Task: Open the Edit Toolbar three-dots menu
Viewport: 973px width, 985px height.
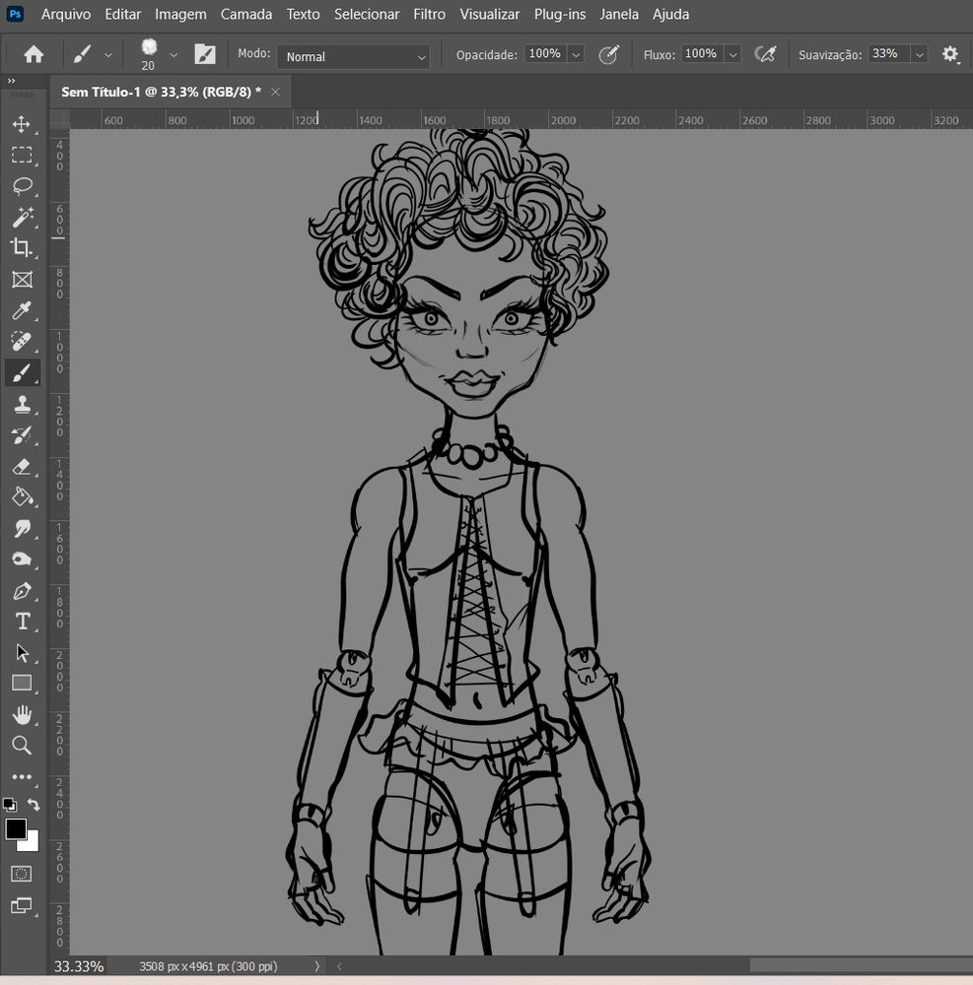Action: 22,777
